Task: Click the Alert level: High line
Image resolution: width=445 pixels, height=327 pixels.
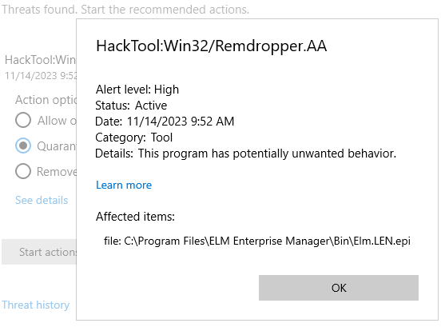Action: [137, 90]
